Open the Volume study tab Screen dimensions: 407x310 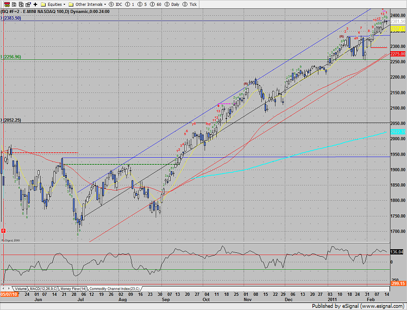click(x=21, y=289)
